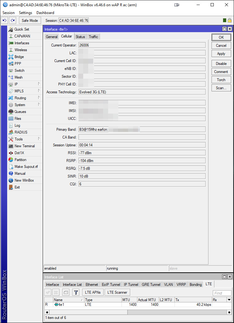Screen dimensions: 234x323
Task: Open the LTE Scanner button
Action: [117, 292]
